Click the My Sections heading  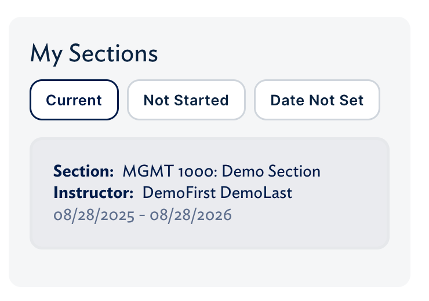click(94, 54)
